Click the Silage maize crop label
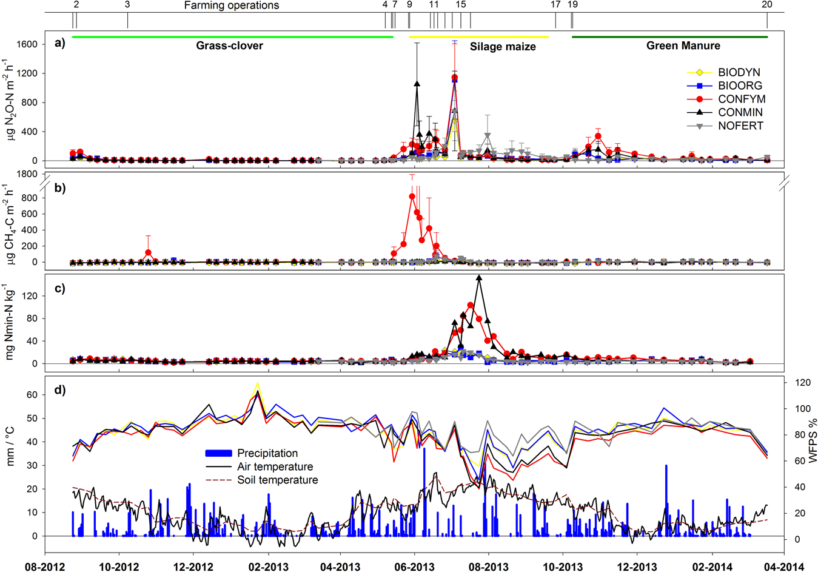The height and width of the screenshot is (572, 818). point(503,47)
